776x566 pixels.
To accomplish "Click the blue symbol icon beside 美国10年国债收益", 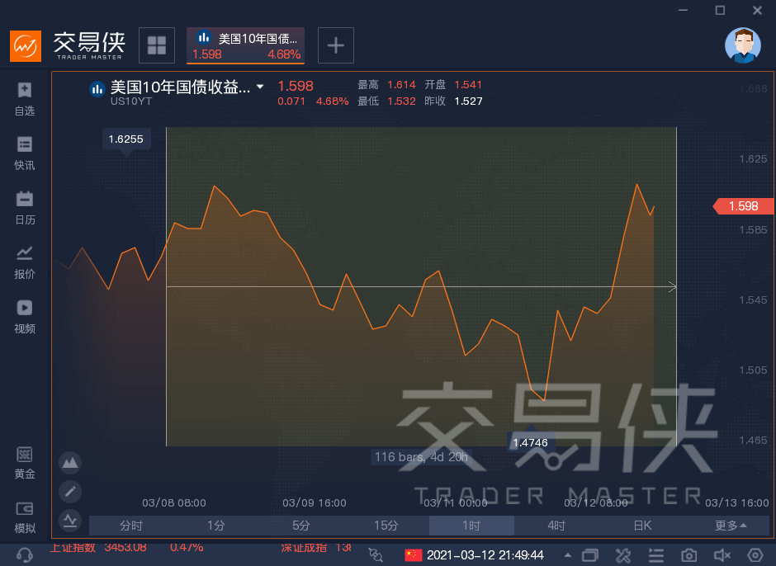I will tap(97, 89).
